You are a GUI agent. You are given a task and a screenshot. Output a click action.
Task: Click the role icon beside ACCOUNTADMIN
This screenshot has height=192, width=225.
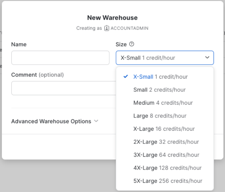click(107, 28)
